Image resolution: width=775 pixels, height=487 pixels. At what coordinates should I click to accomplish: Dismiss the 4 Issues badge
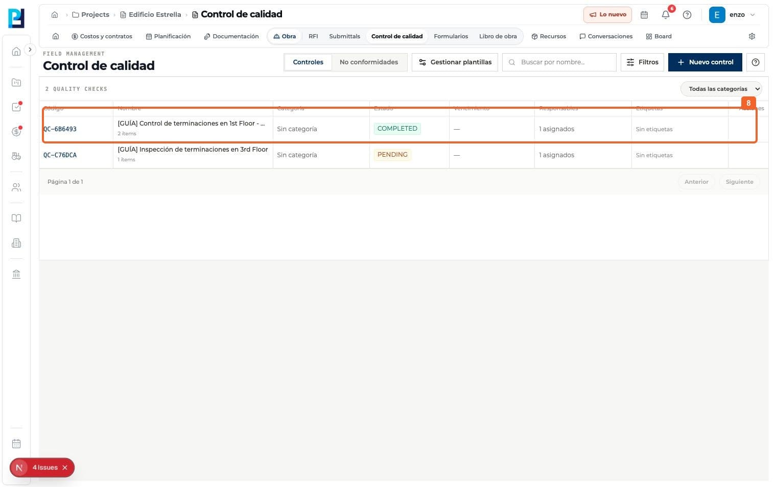click(65, 468)
